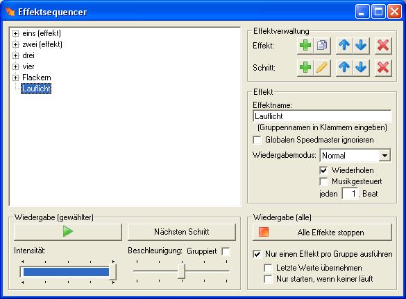The height and width of the screenshot is (299, 406).
Task: Move effect up using blue arrow
Action: [x=344, y=46]
